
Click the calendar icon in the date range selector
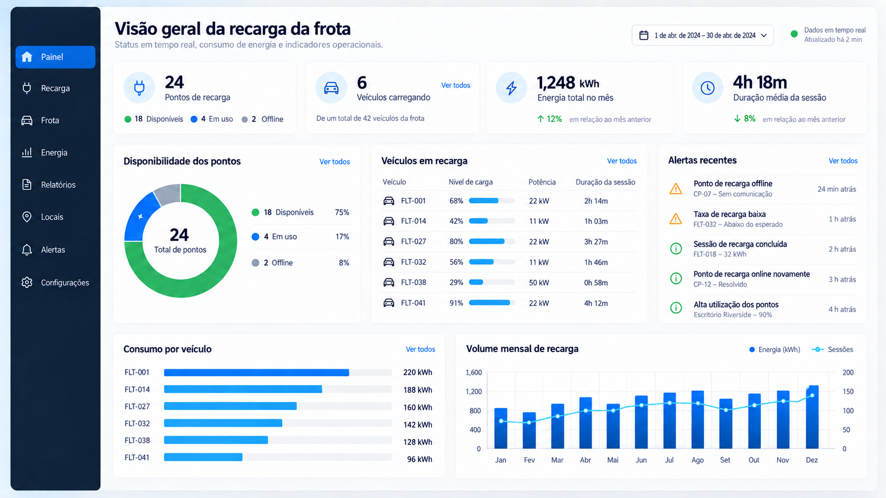644,35
